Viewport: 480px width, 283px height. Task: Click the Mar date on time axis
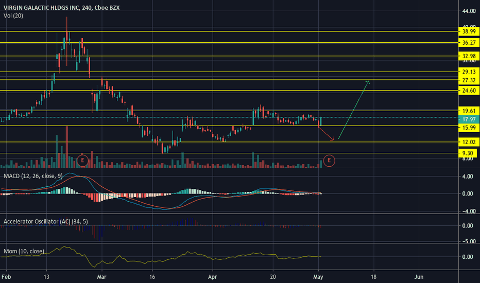[101, 277]
